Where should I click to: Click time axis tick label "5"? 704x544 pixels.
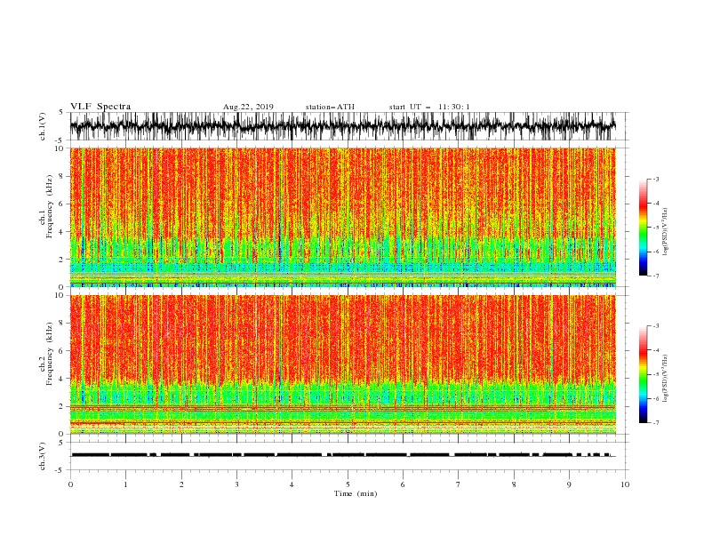(x=348, y=484)
